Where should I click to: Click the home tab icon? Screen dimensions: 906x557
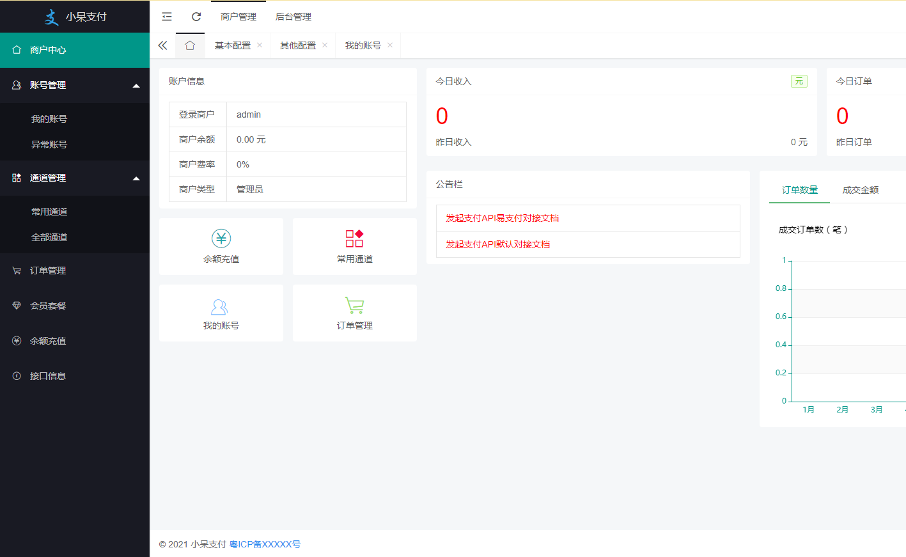click(x=190, y=45)
